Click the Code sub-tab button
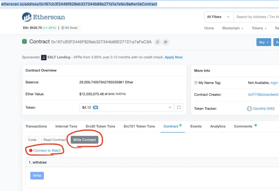The image size is (279, 191). [32, 140]
